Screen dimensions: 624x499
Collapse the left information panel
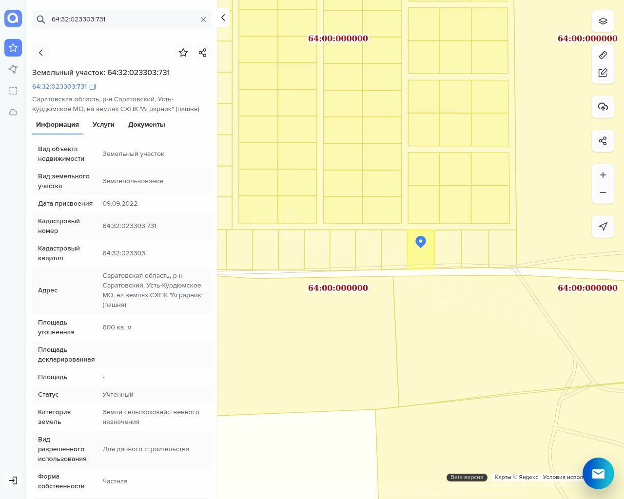[223, 18]
